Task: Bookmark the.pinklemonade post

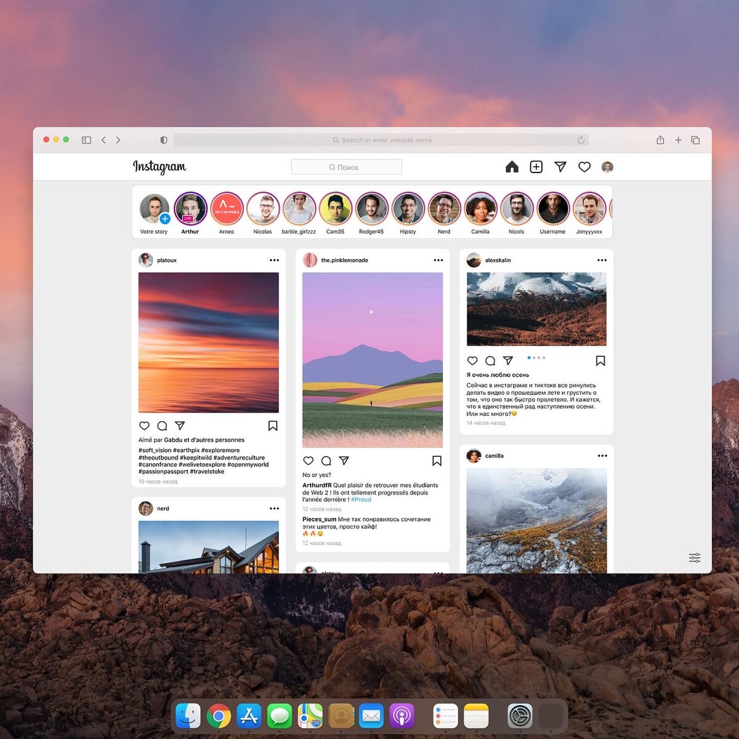Action: [x=437, y=461]
